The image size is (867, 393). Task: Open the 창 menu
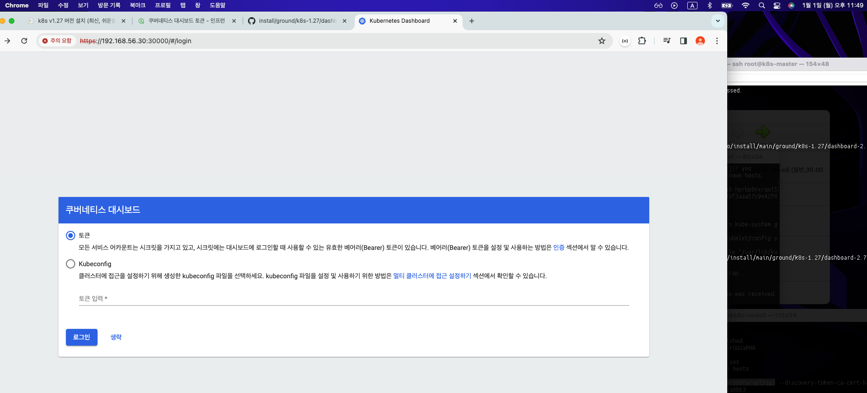[x=198, y=6]
